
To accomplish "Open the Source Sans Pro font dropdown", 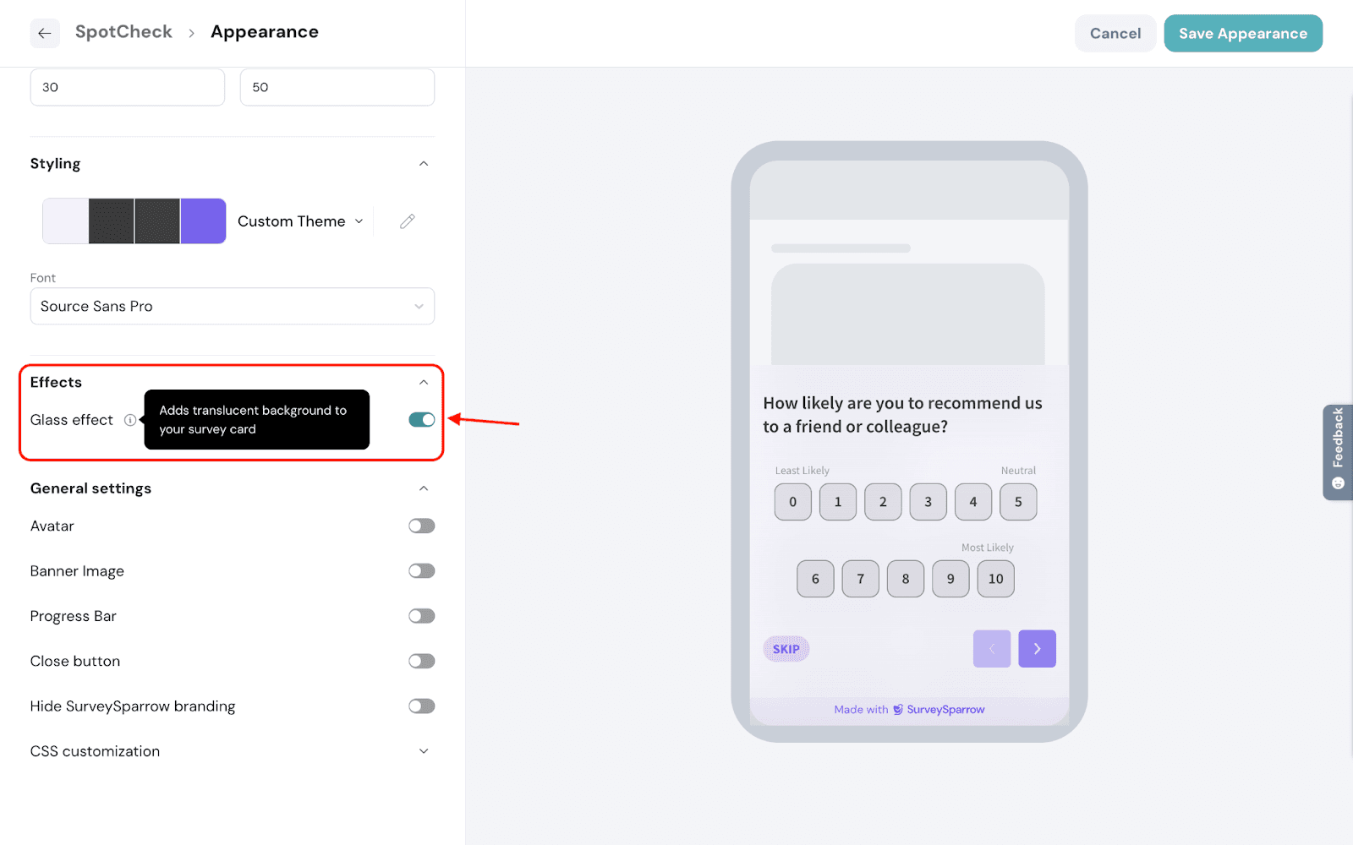I will point(233,307).
